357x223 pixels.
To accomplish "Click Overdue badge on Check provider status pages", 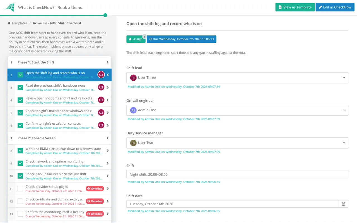I will [95, 189].
